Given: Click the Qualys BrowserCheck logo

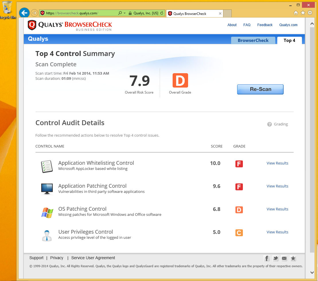Looking at the screenshot, I should 70,25.
